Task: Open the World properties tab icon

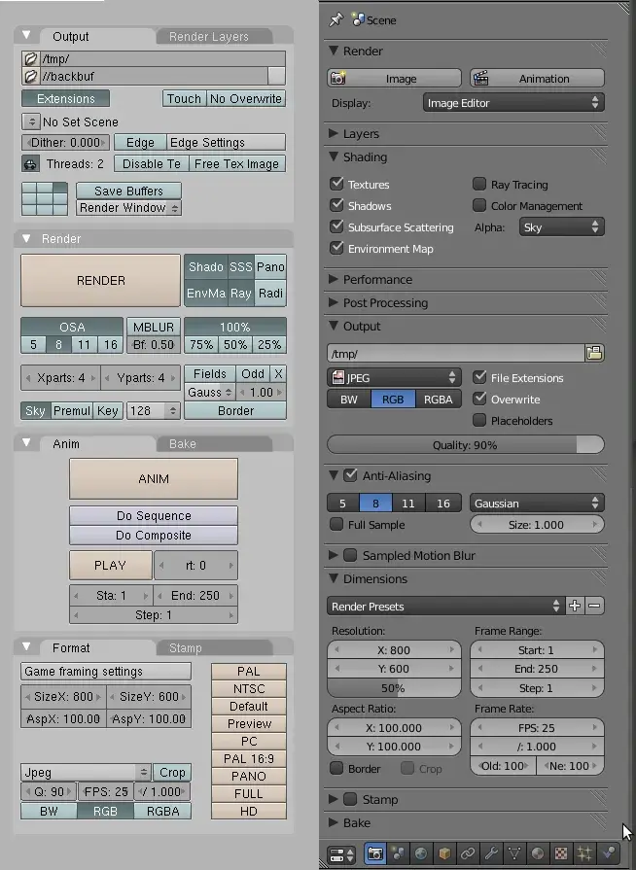Action: [421, 853]
